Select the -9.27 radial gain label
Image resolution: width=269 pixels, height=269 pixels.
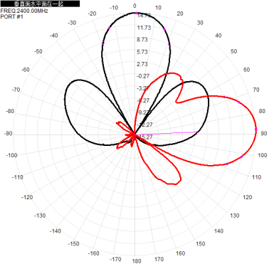[x=143, y=112]
